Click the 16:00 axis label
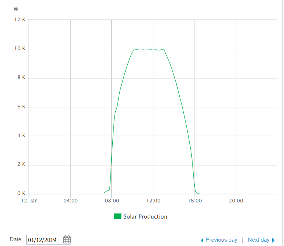 [x=195, y=201]
